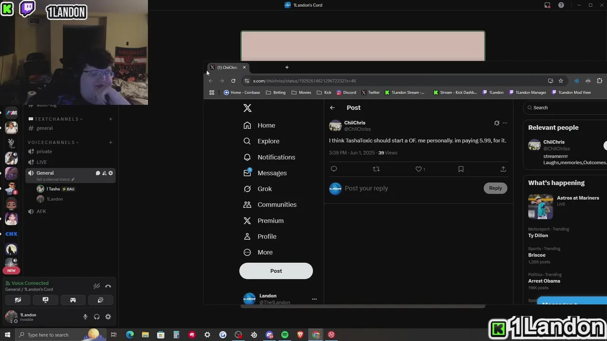The width and height of the screenshot is (607, 341).
Task: Collapse the TEXTCHANNELS category in Discord
Action: click(x=56, y=119)
